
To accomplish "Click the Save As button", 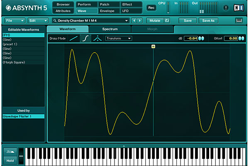I will 208,21.
